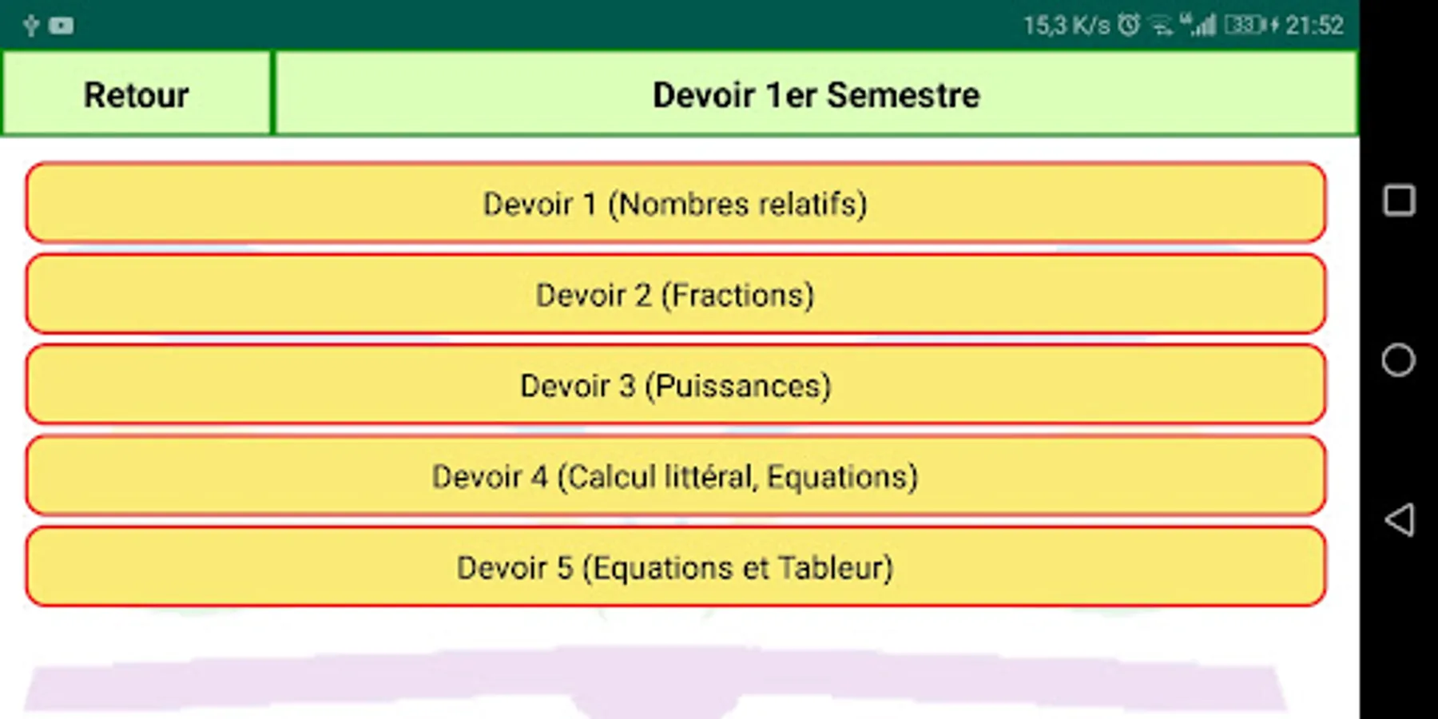
Task: Select Devoir 3 (Puissances)
Action: click(x=676, y=385)
